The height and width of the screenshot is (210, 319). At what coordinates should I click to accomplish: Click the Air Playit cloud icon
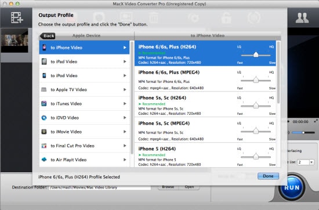[44, 160]
